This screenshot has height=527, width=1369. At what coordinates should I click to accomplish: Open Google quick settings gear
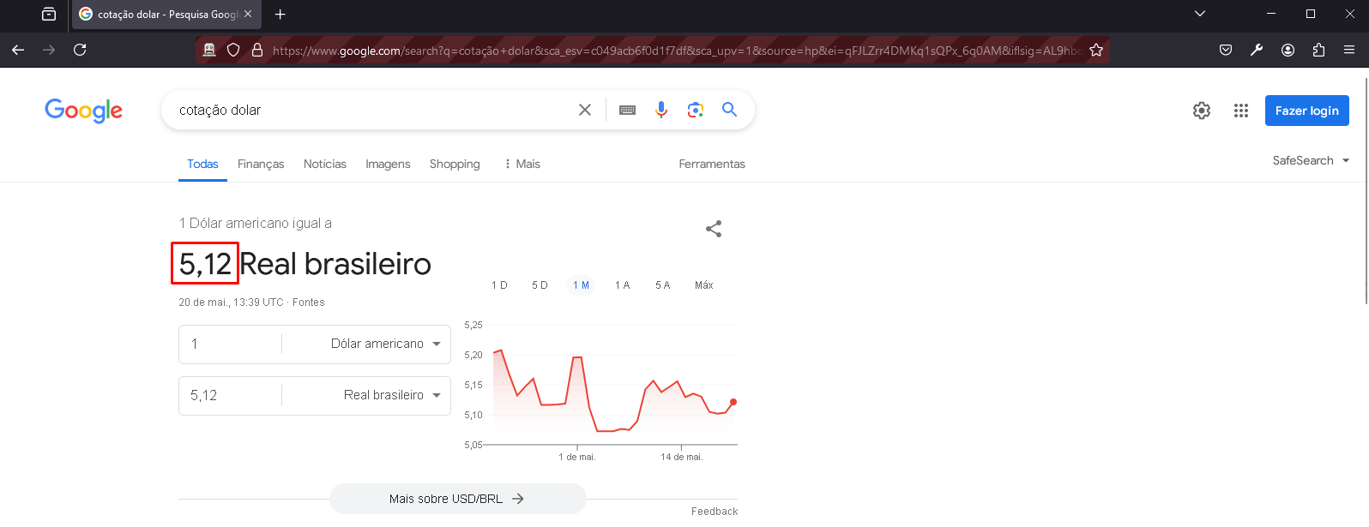click(x=1202, y=111)
